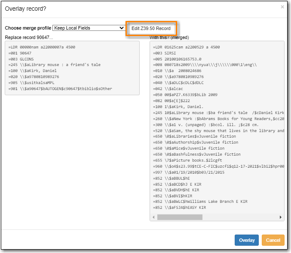Click the =852 BVDH E KIR line
Screen dimensions: 291x253
click(176, 190)
